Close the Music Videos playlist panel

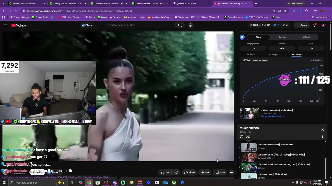tap(322, 130)
